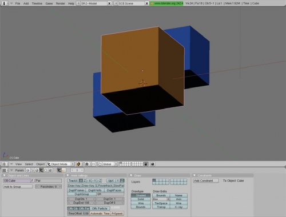Viewport: 286px width, 217px height.
Task: Click the transform orientation hand icon
Action: pos(100,164)
